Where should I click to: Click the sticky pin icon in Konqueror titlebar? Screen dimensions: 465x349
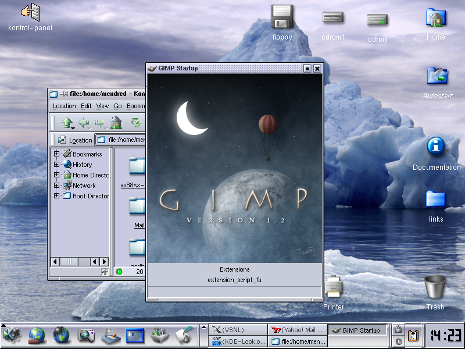[x=64, y=94]
